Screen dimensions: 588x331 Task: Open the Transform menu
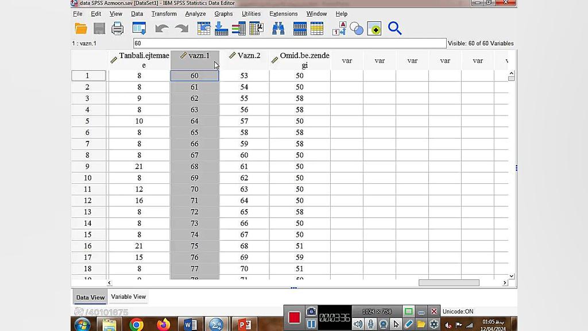[x=164, y=14]
